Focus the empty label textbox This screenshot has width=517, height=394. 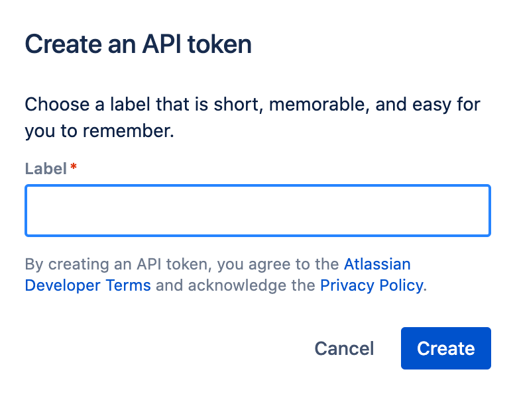click(x=257, y=211)
